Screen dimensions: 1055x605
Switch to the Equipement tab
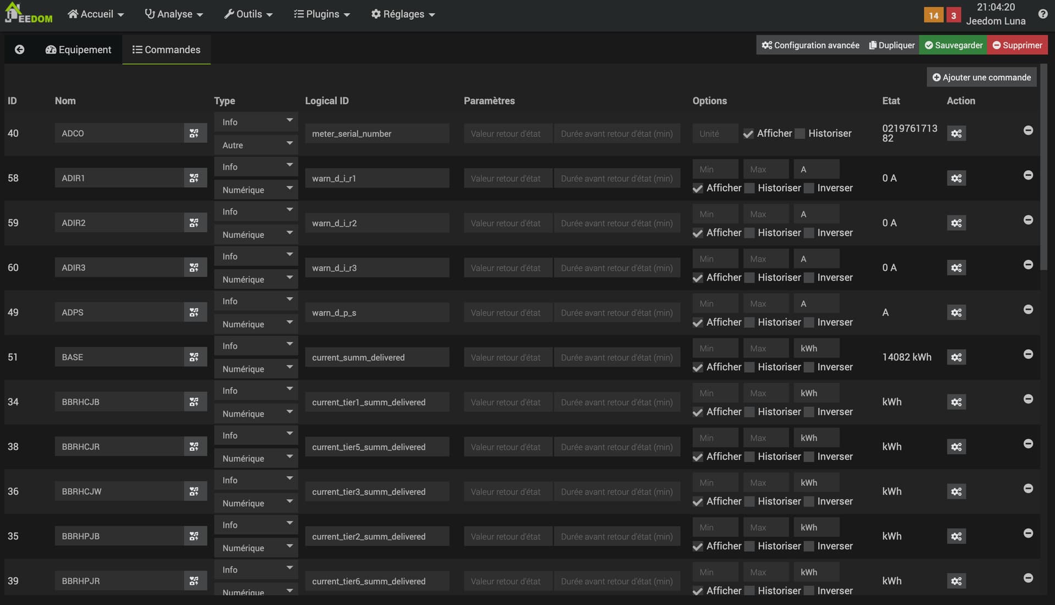(x=79, y=49)
